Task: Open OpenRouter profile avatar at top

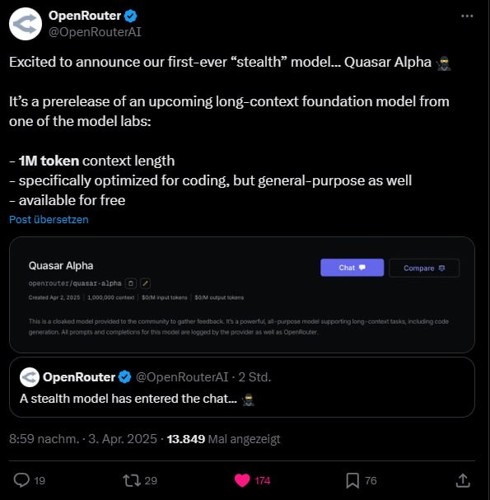Action: pyautogui.click(x=26, y=24)
